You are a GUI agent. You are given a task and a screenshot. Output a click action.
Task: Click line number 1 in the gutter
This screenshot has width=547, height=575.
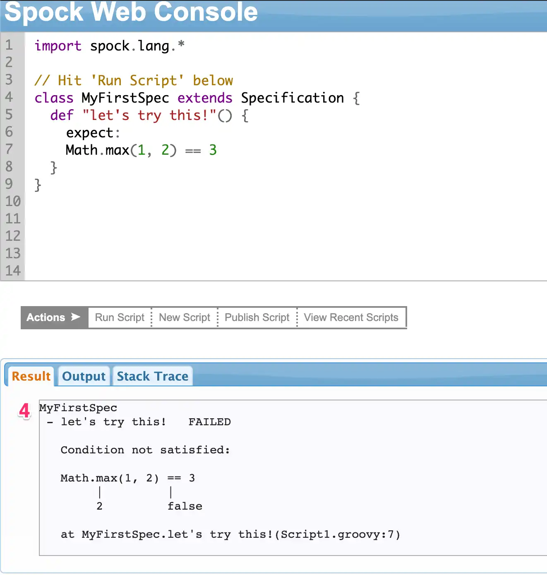tap(9, 45)
